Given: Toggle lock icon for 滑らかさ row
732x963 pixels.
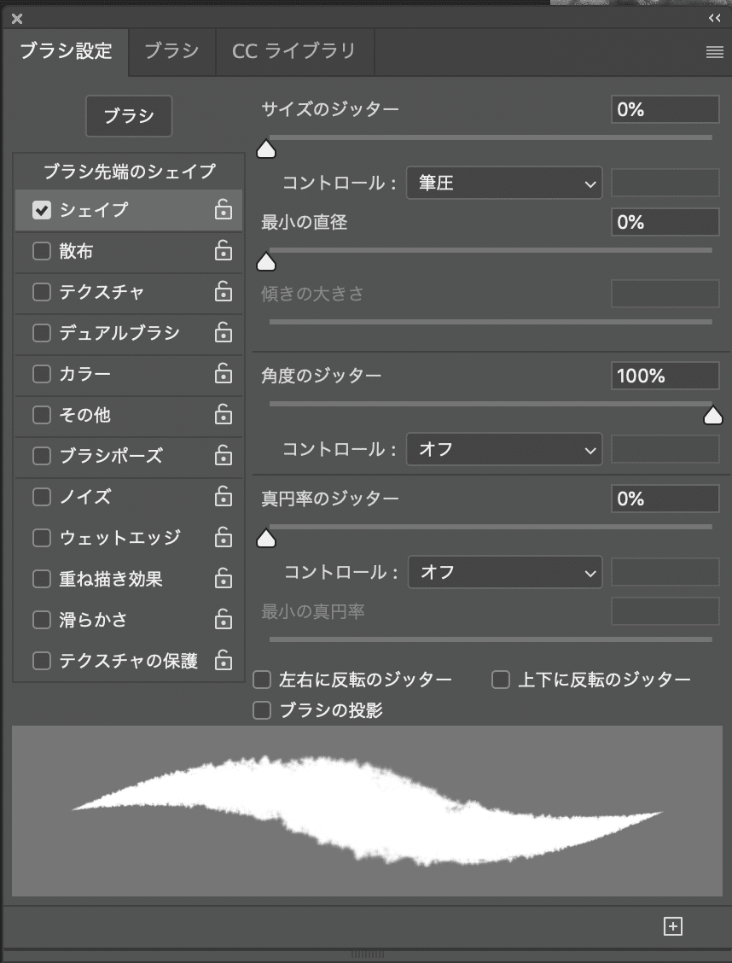Looking at the screenshot, I should 224,620.
